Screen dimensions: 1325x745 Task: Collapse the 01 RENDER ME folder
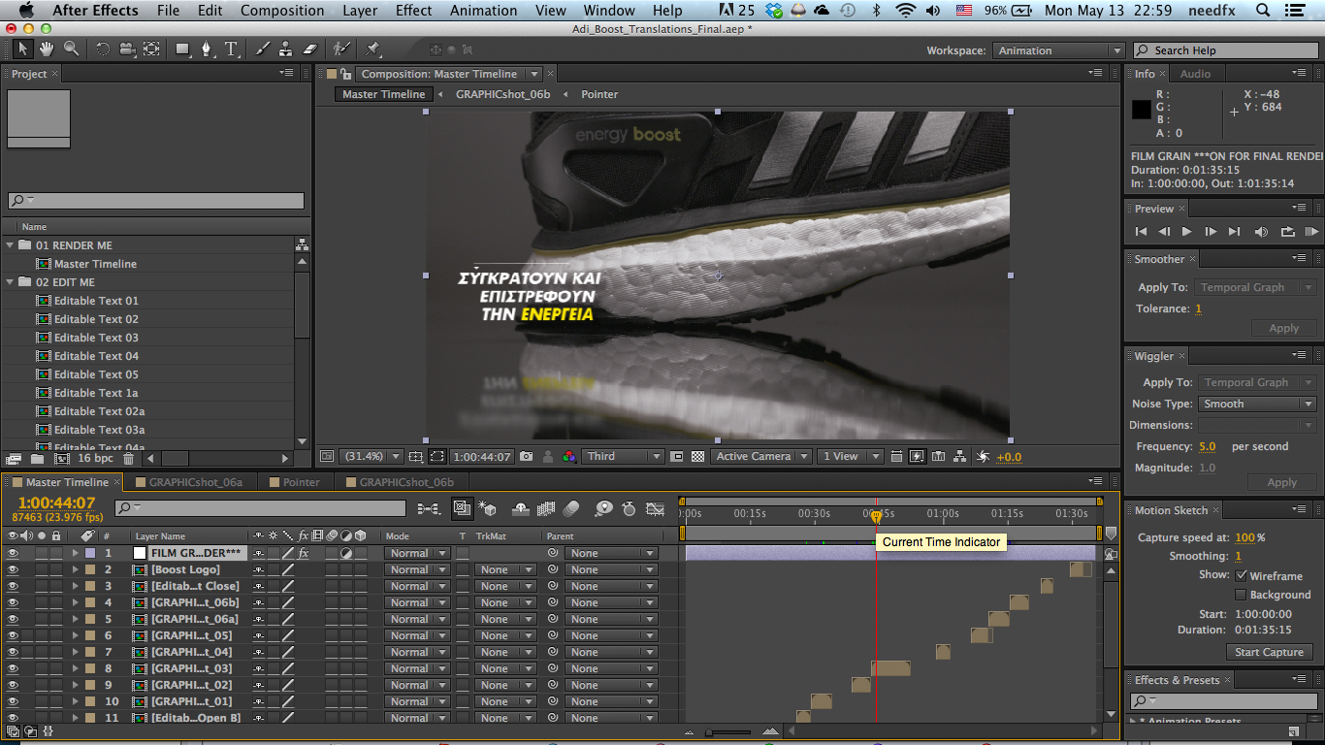(x=10, y=245)
